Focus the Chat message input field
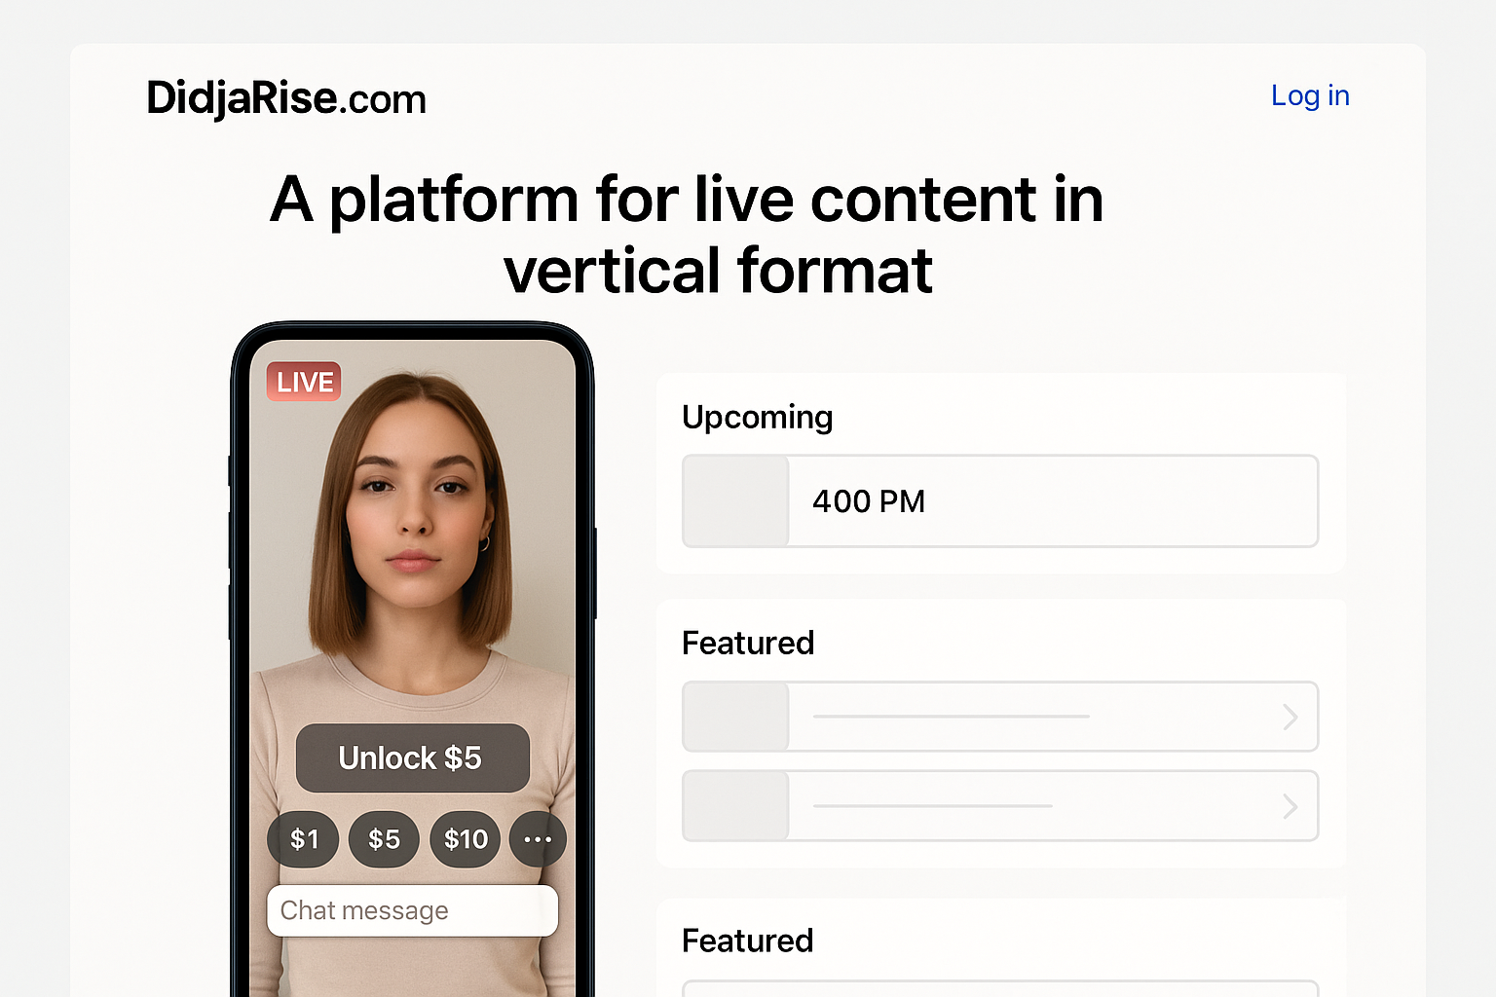 (412, 910)
